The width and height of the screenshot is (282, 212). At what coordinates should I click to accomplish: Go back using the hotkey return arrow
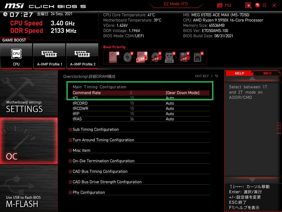217,76
